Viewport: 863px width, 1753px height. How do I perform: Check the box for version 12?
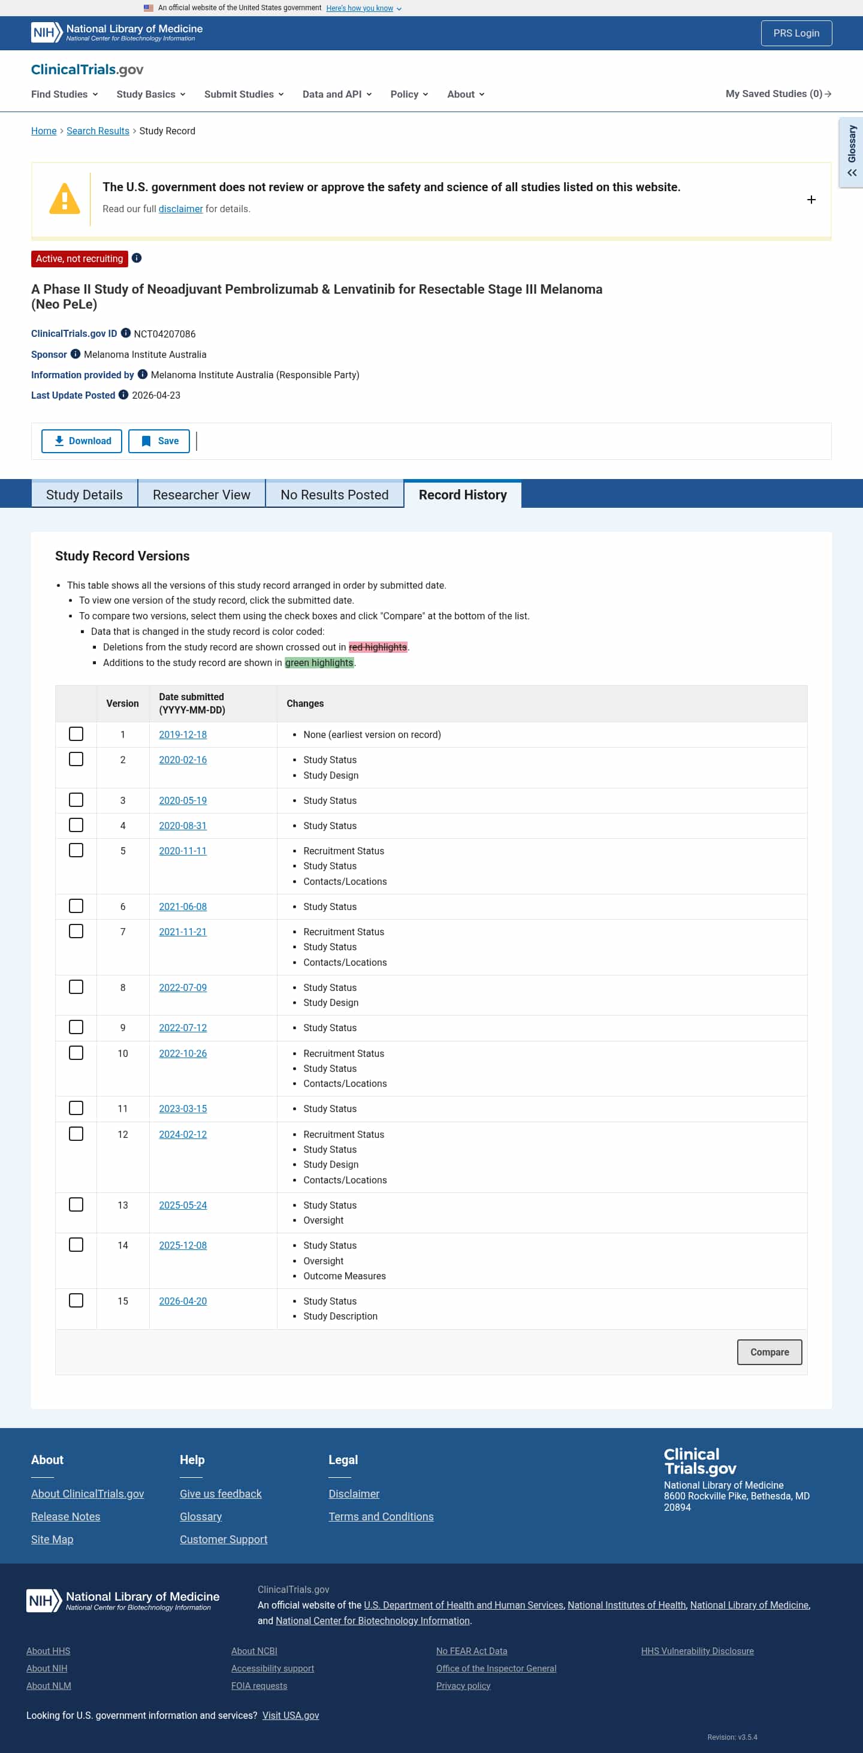76,1134
